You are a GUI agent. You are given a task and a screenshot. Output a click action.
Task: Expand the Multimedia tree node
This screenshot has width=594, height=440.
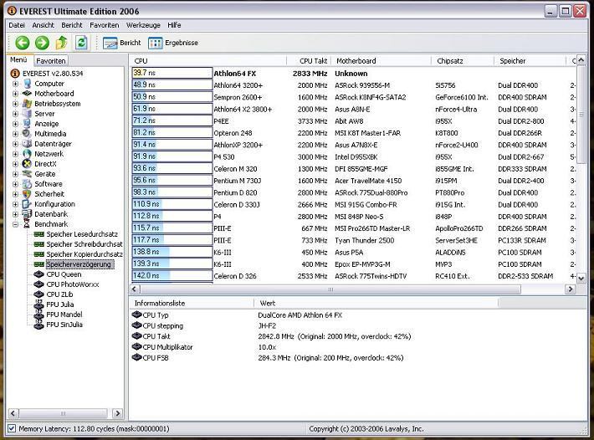coord(16,134)
